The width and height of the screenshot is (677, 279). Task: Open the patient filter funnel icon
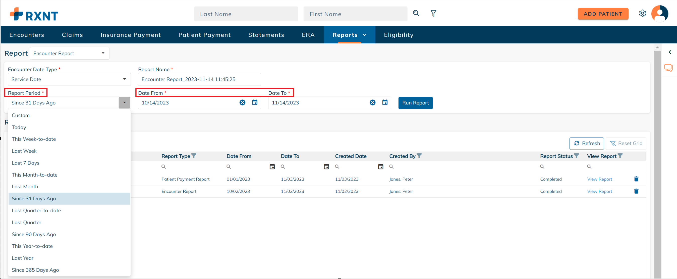click(433, 13)
